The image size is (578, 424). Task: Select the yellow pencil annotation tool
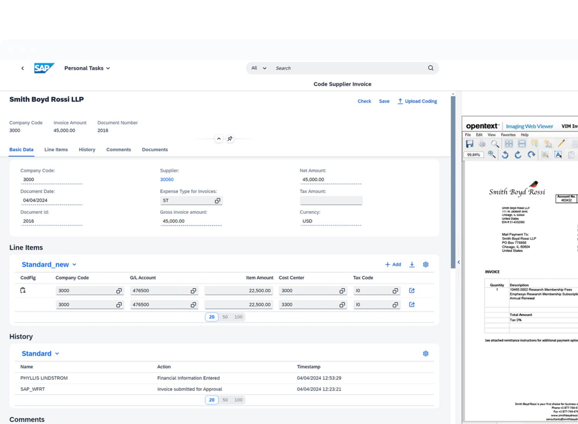(561, 144)
